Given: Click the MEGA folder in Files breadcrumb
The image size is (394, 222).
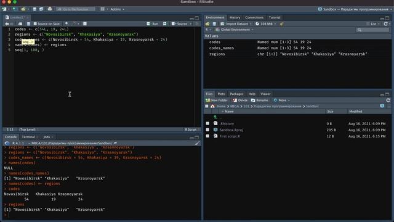Looking at the screenshot, I should pyautogui.click(x=234, y=106).
